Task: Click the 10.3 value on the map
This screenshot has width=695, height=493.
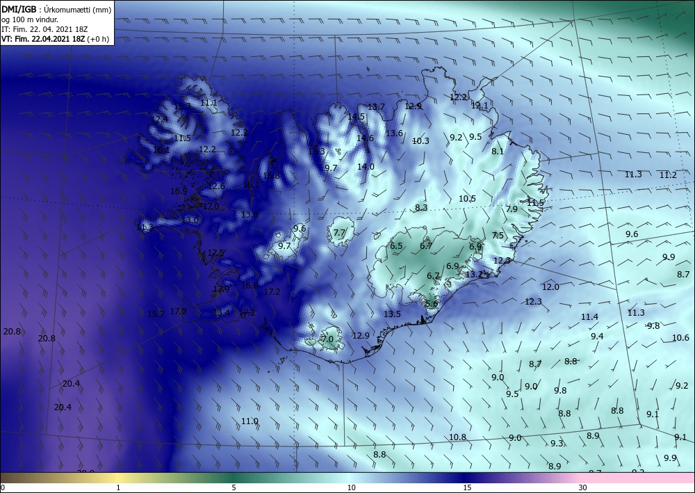Action: click(420, 141)
